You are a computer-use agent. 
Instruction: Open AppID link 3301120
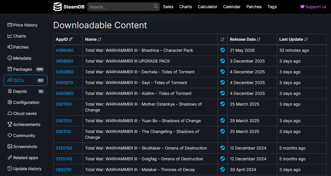coord(63,121)
